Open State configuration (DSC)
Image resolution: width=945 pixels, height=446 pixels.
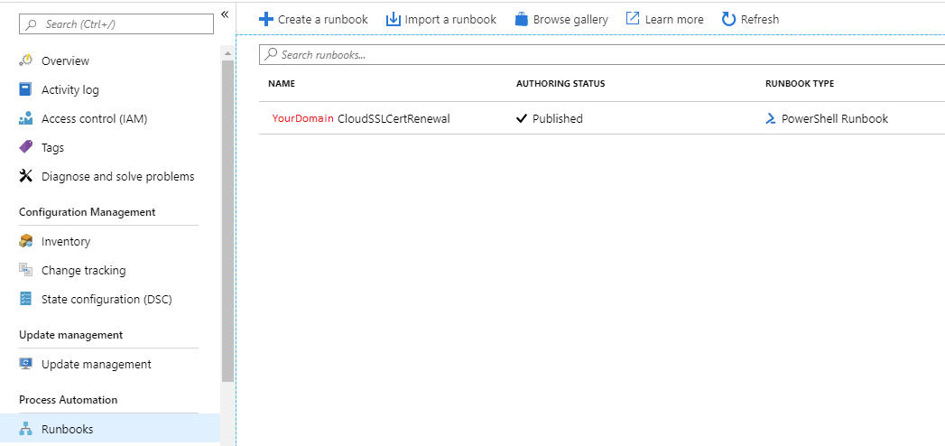point(108,299)
